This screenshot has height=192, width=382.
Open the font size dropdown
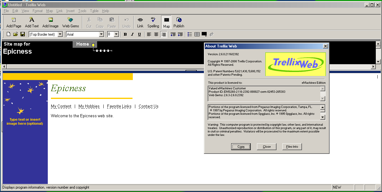pos(116,34)
